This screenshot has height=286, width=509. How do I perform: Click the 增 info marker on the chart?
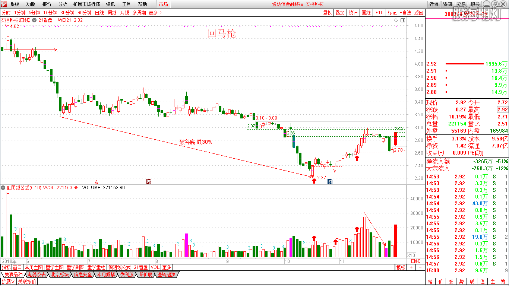[x=149, y=182]
